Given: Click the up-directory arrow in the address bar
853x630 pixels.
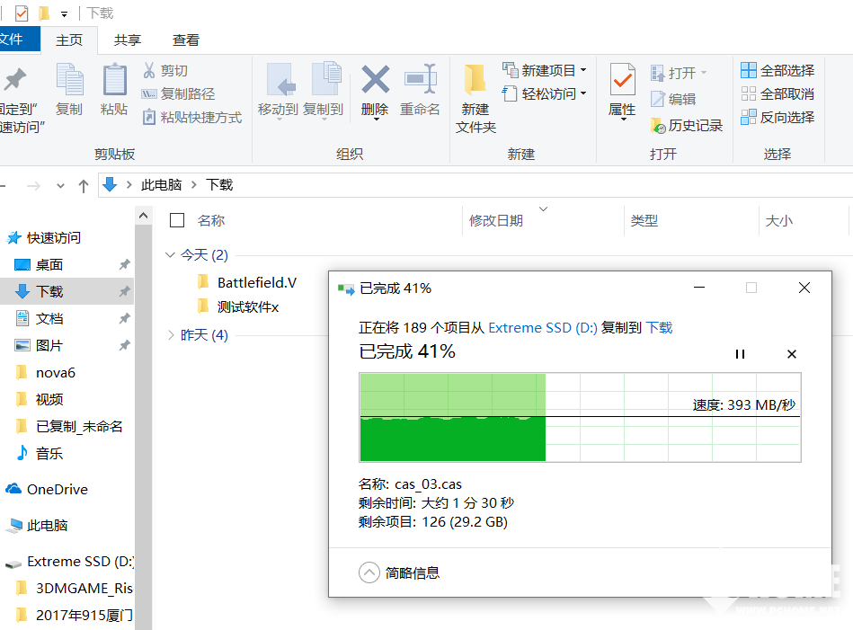Looking at the screenshot, I should (x=84, y=185).
